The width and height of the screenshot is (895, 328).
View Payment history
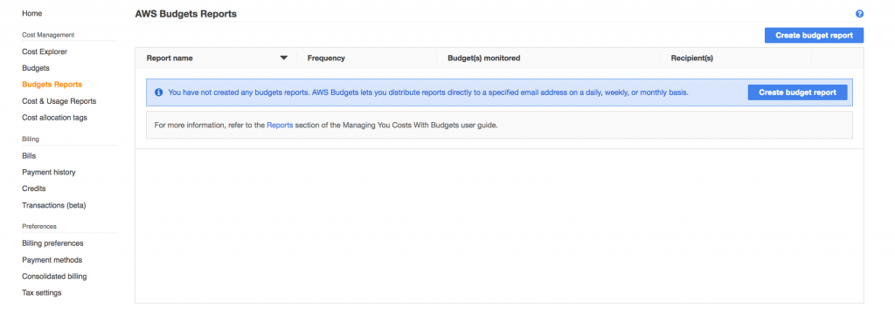pos(49,173)
